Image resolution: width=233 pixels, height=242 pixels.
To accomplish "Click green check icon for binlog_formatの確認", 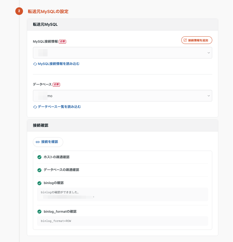I will pos(40,211).
